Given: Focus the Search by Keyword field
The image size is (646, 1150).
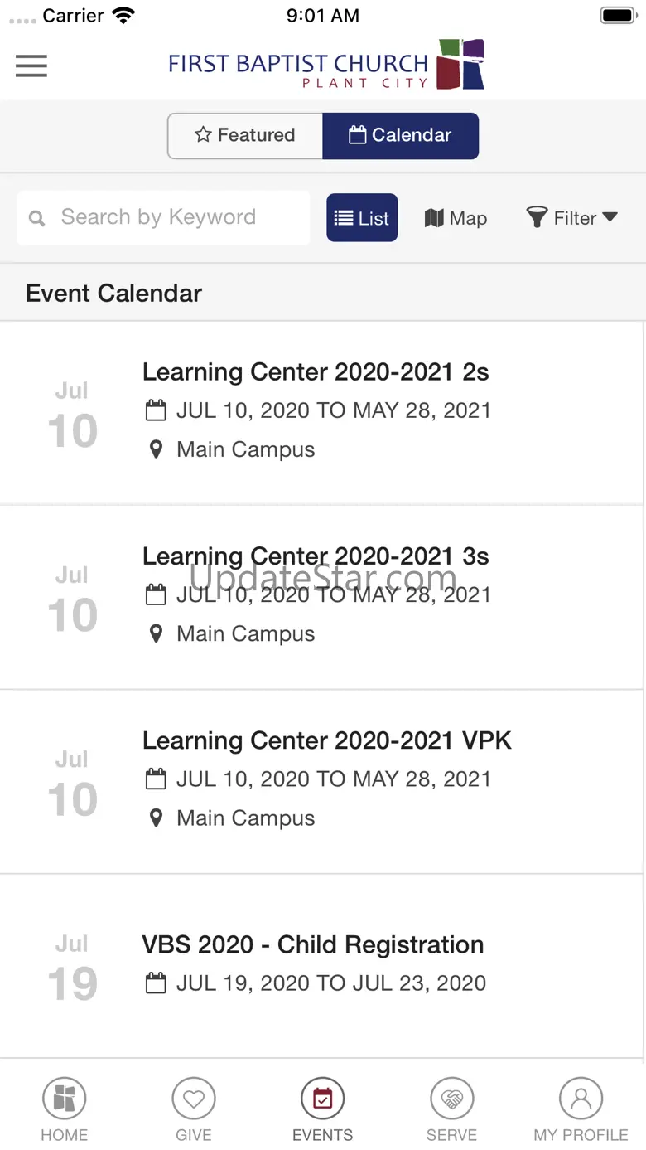Looking at the screenshot, I should (x=163, y=218).
